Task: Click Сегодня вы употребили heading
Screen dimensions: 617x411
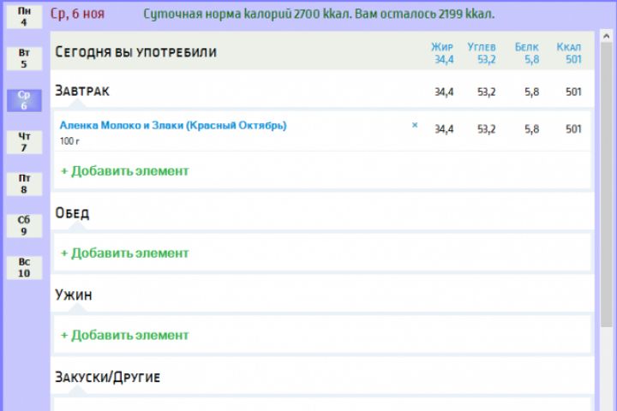Action: point(135,52)
